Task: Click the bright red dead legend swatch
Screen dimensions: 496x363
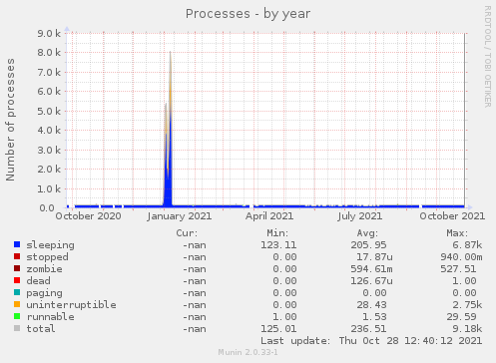Action: coord(17,280)
